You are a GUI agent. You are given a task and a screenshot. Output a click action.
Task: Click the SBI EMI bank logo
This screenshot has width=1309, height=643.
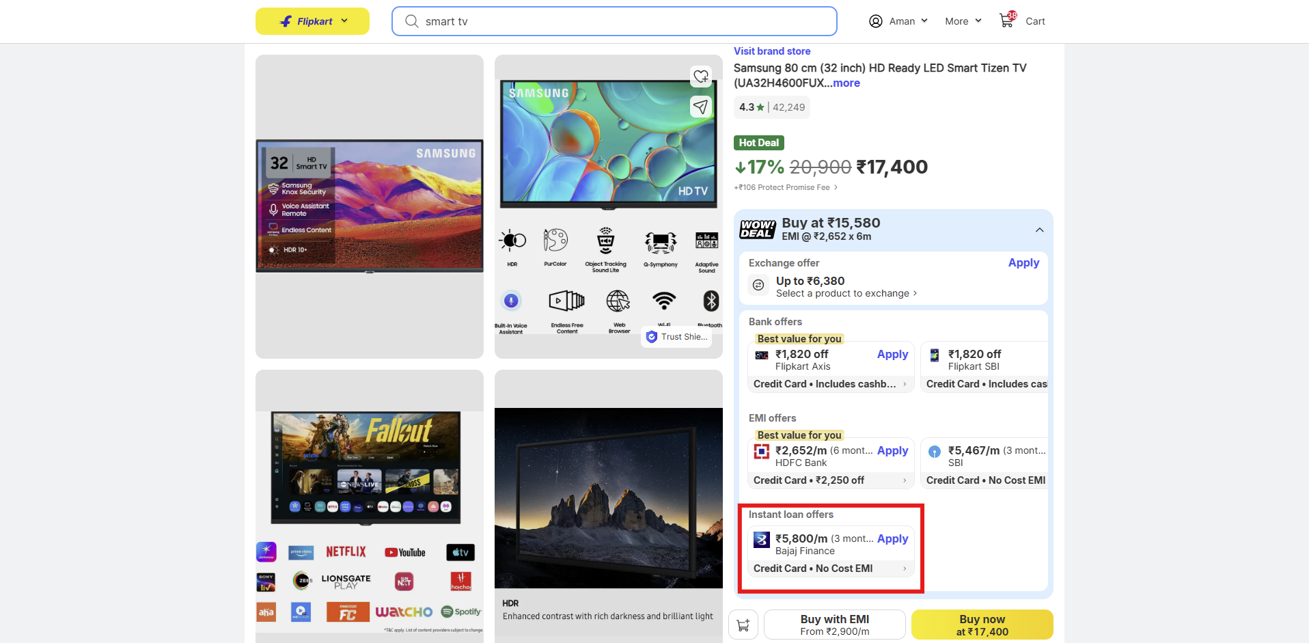935,452
